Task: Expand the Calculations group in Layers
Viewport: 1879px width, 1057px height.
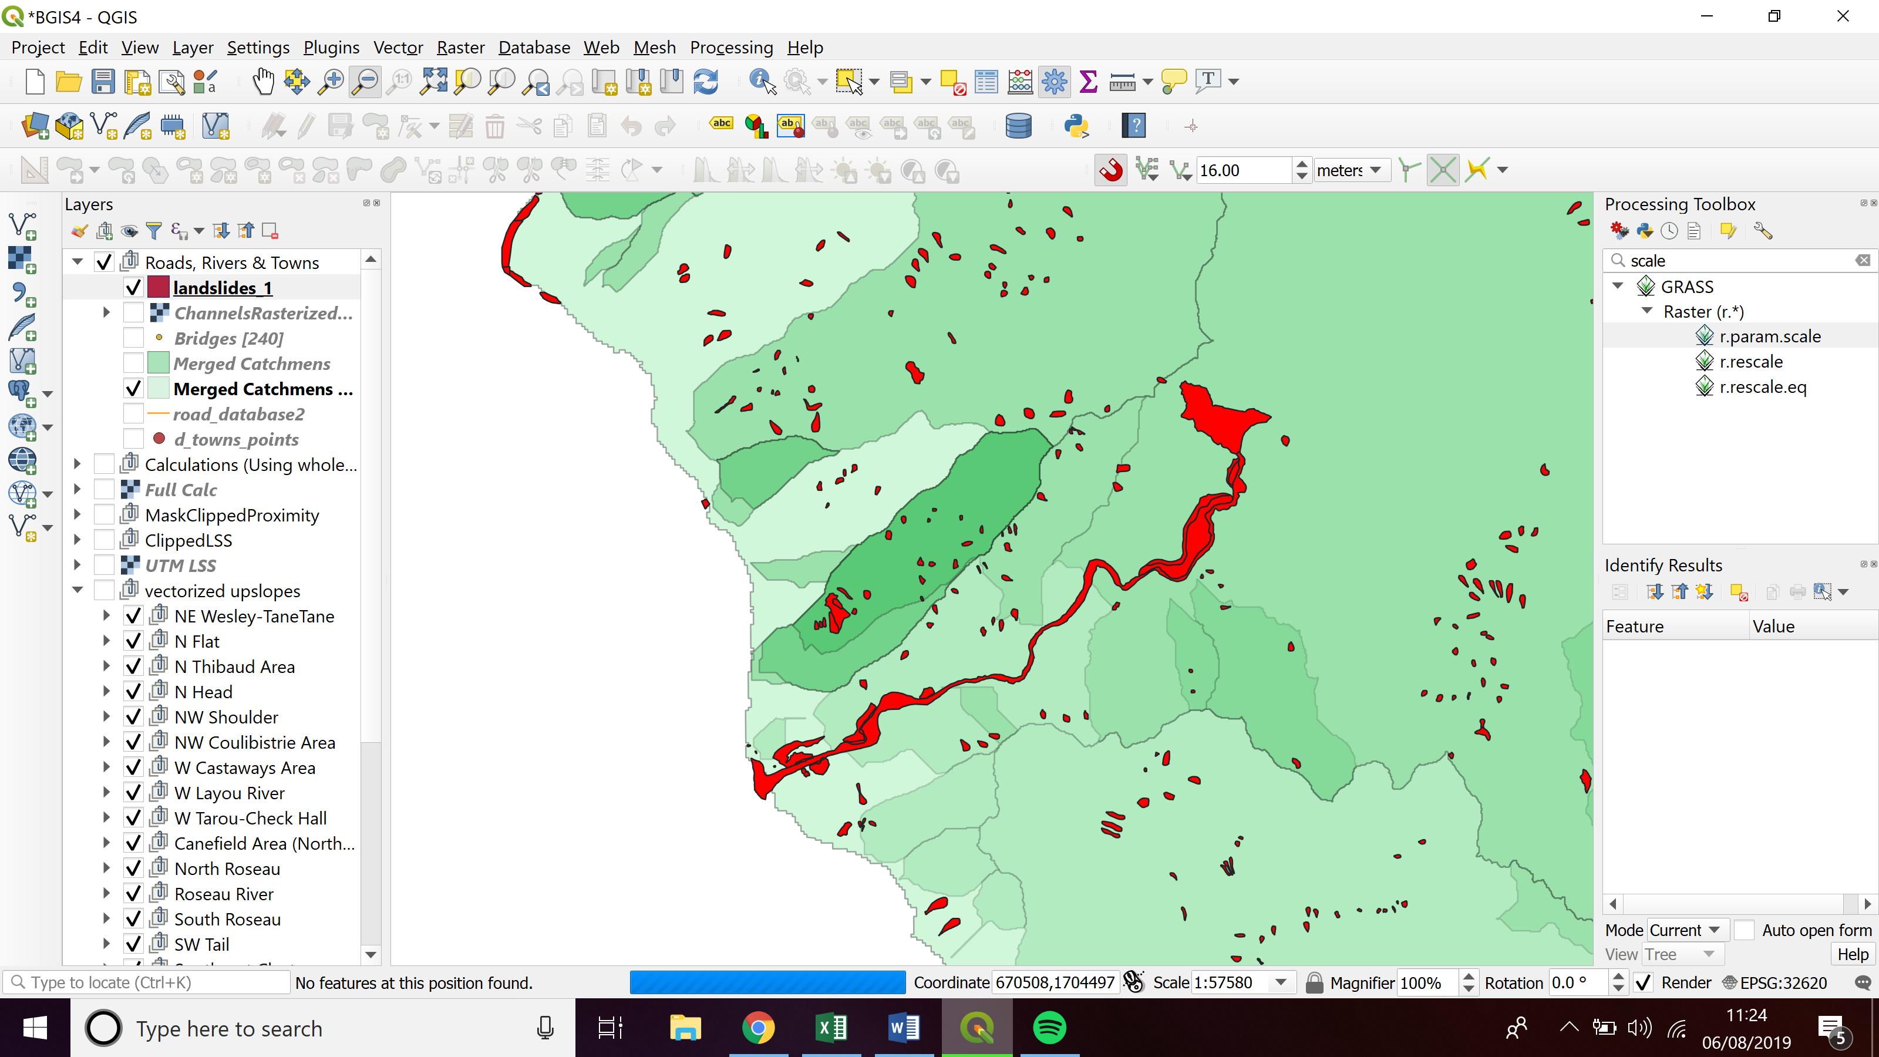Action: pyautogui.click(x=78, y=464)
